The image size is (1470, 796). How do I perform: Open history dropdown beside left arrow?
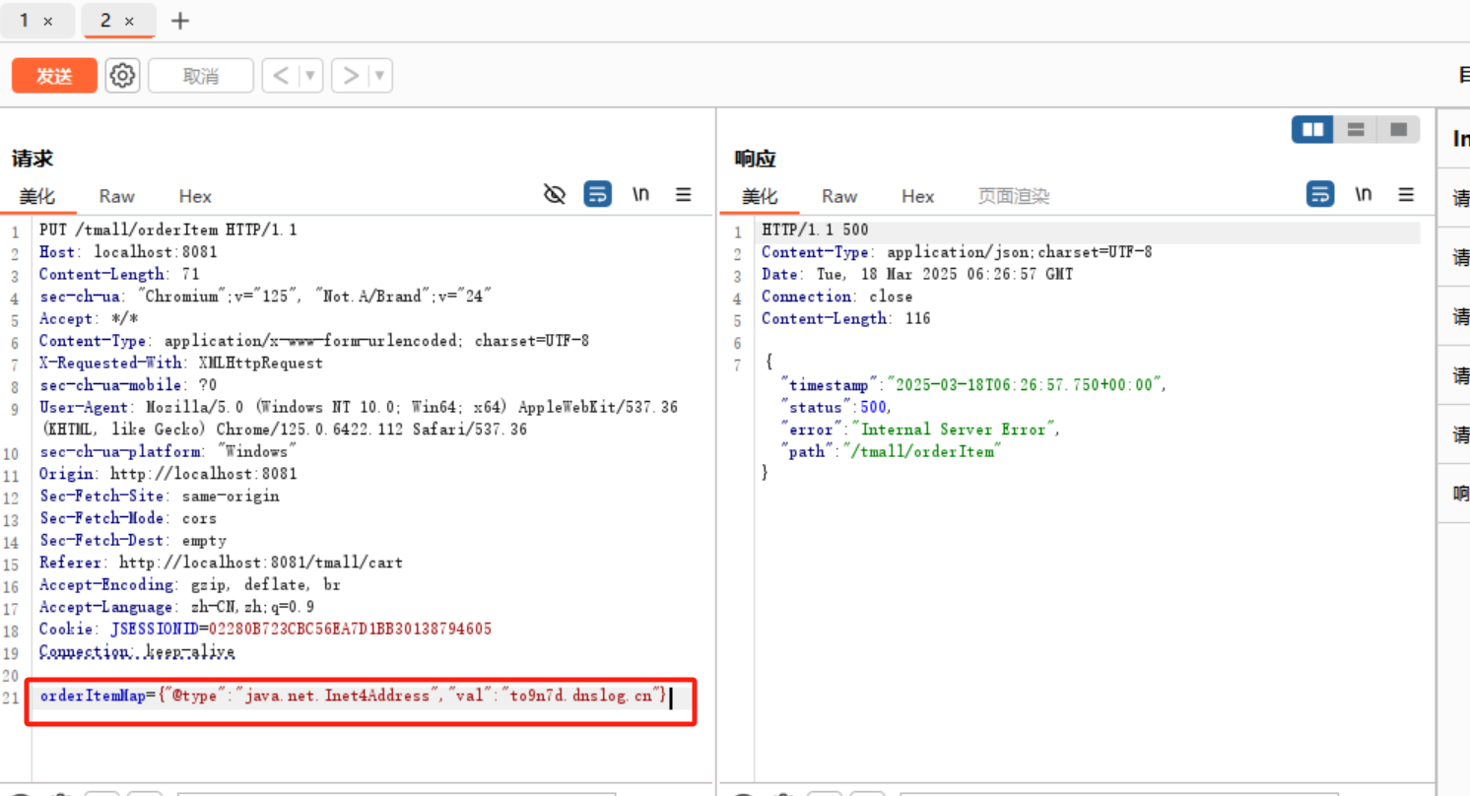click(x=310, y=76)
